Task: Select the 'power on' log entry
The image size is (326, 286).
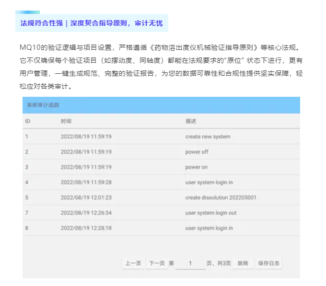Action: (196, 167)
